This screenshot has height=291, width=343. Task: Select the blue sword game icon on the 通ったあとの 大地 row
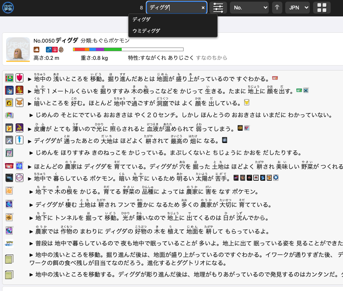click(20, 140)
